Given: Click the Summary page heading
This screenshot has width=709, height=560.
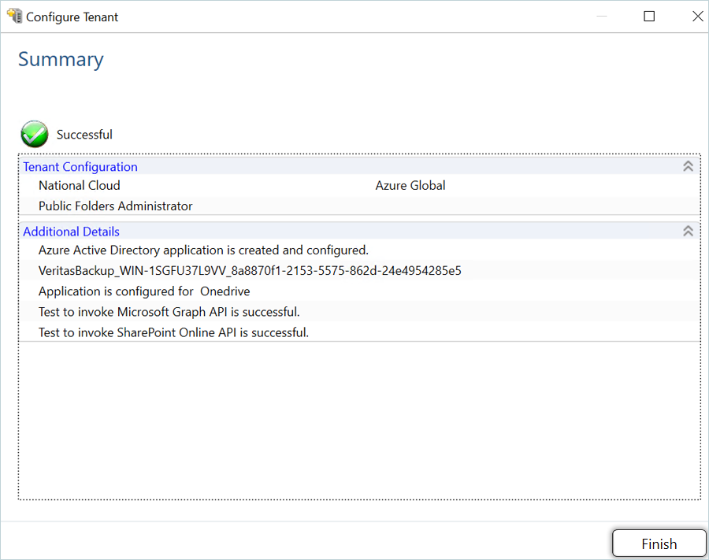Looking at the screenshot, I should (61, 60).
